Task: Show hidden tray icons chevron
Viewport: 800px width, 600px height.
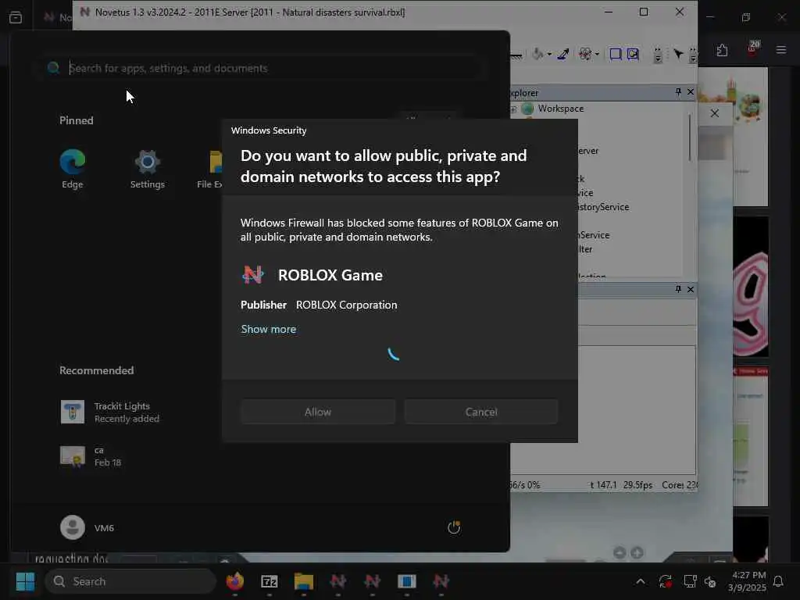Action: (641, 581)
